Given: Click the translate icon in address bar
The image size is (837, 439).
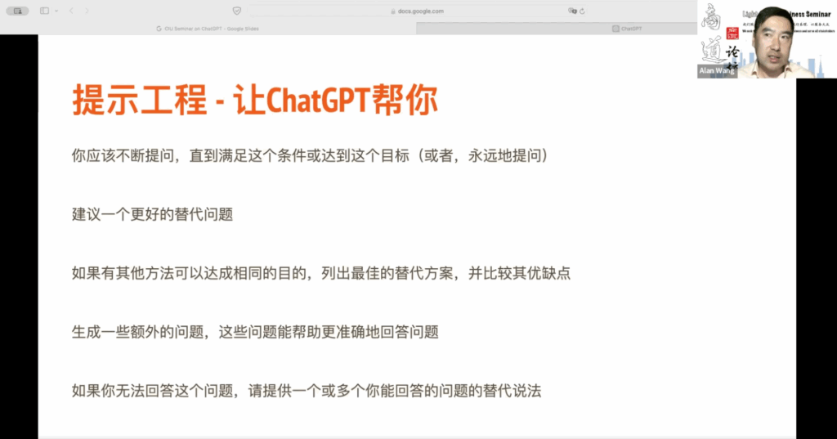Looking at the screenshot, I should [572, 11].
